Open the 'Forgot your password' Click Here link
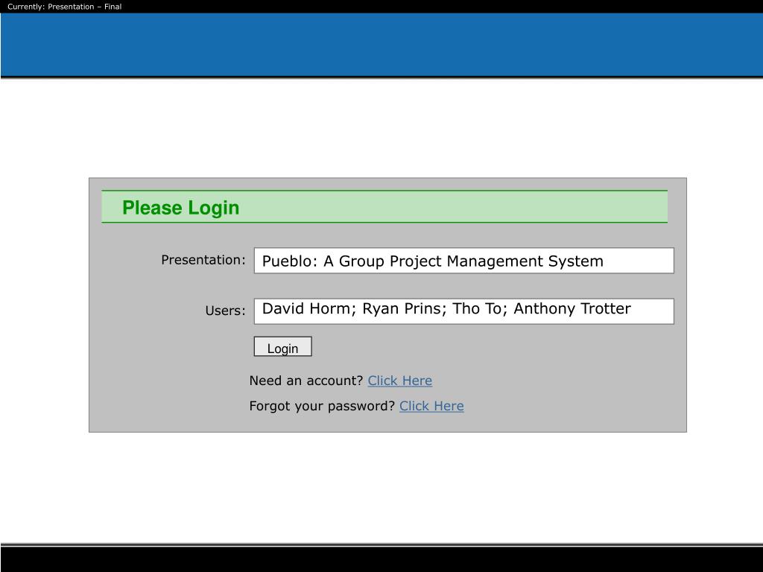The height and width of the screenshot is (572, 763). click(431, 406)
